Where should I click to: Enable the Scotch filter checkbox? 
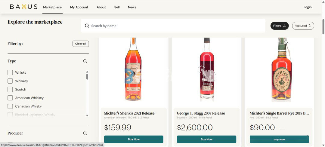[x=10, y=89]
